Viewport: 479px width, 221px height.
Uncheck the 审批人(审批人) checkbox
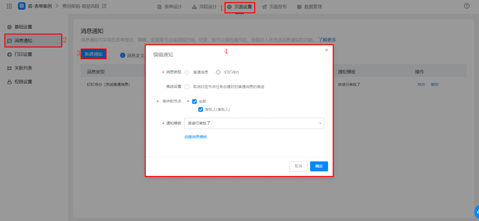(x=201, y=110)
